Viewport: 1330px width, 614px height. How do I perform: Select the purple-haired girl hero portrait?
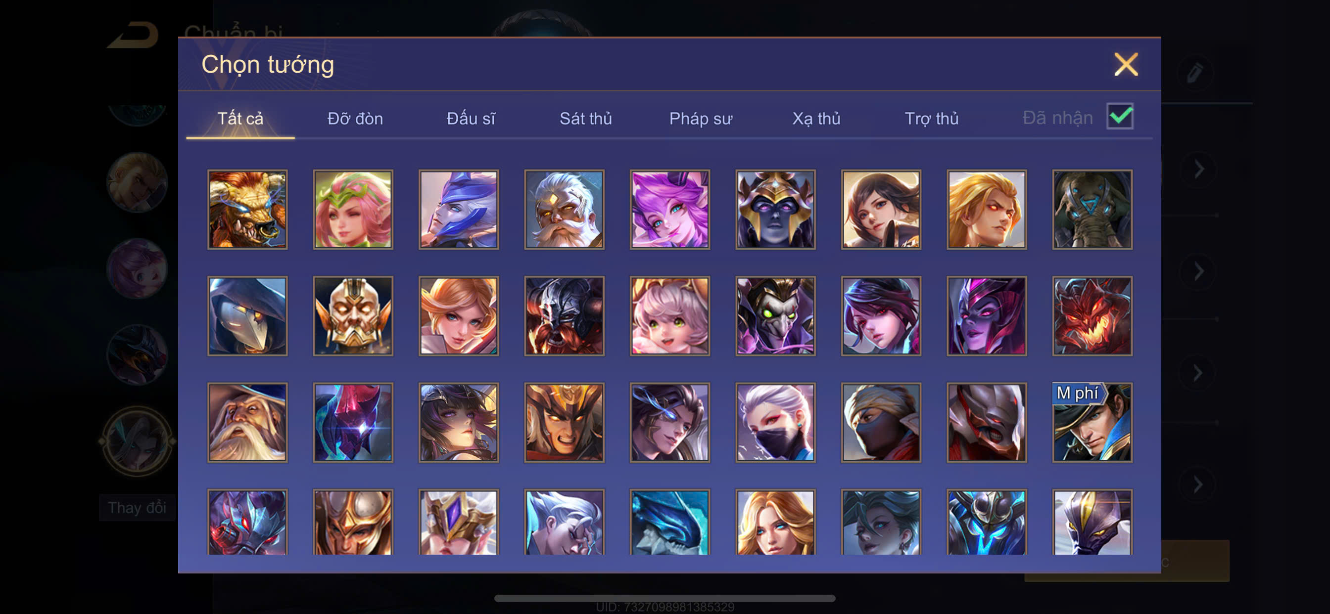pyautogui.click(x=669, y=210)
